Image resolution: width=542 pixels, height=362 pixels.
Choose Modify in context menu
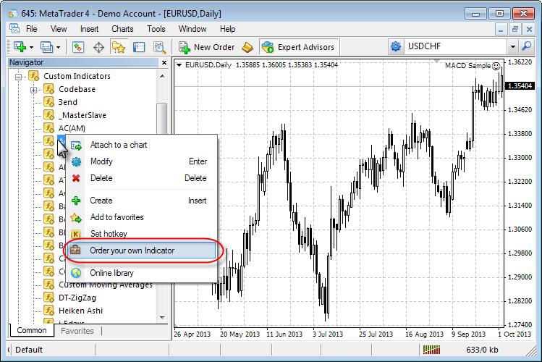[142, 161]
